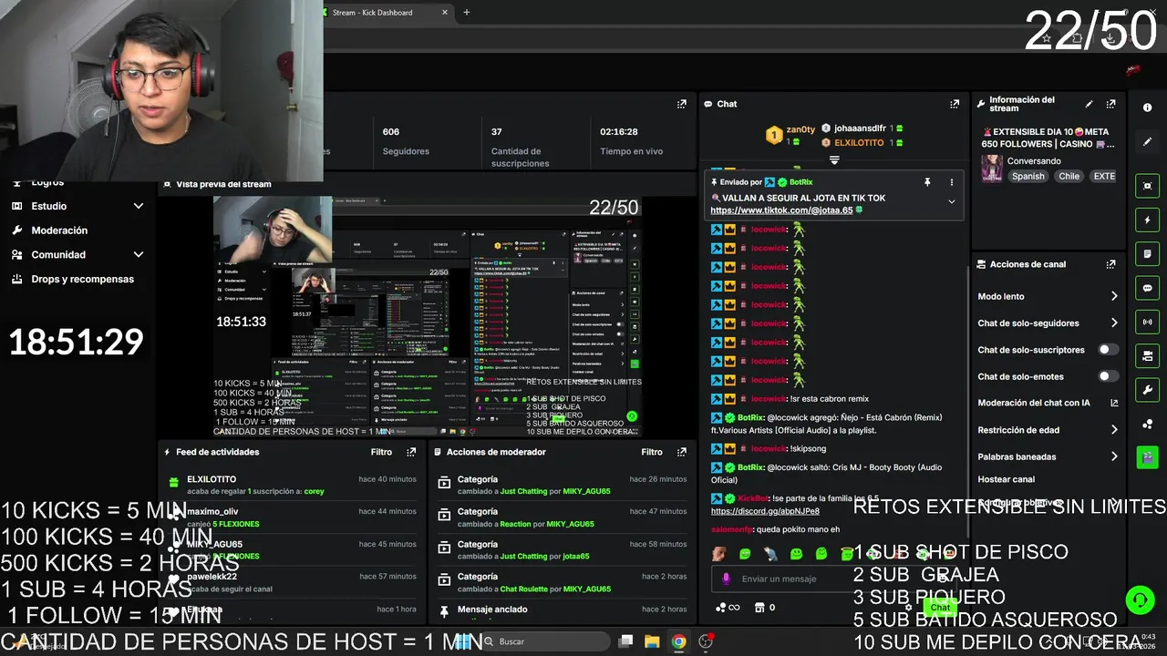Pop out the Acciones de canal panel
The image size is (1167, 656).
click(x=1110, y=264)
